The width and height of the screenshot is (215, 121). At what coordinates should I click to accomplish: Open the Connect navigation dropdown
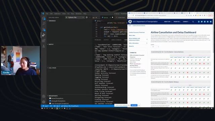(x=186, y=22)
